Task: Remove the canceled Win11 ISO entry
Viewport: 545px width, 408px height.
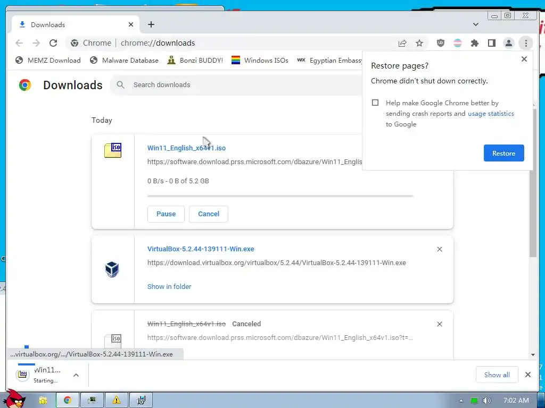Action: (439, 324)
